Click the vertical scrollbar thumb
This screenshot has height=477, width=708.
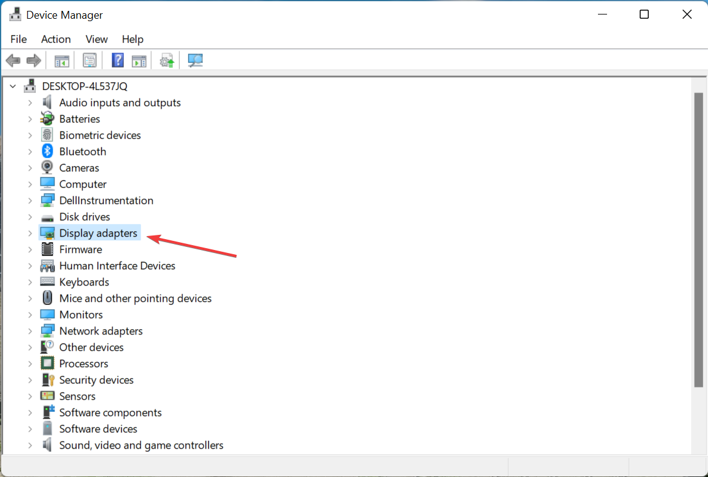[x=698, y=239]
